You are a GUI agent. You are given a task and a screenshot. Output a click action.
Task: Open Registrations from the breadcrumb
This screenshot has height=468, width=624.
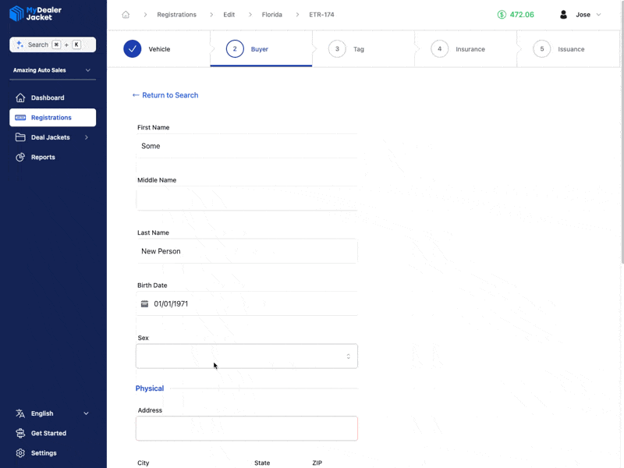[176, 14]
